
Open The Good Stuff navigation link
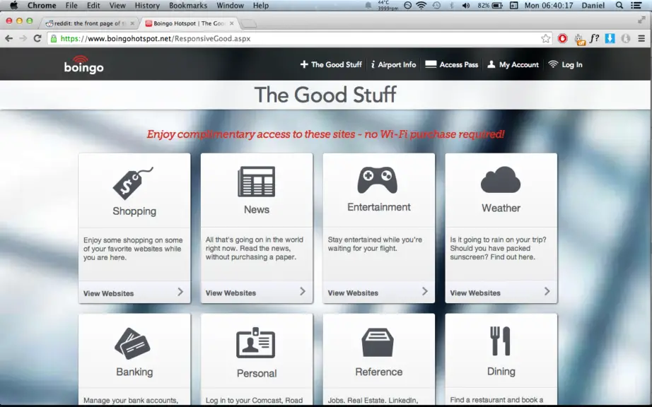tap(331, 64)
